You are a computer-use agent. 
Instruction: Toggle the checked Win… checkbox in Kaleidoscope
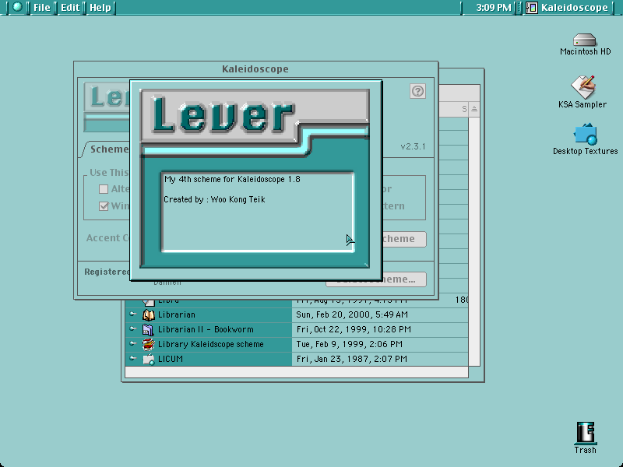click(104, 206)
